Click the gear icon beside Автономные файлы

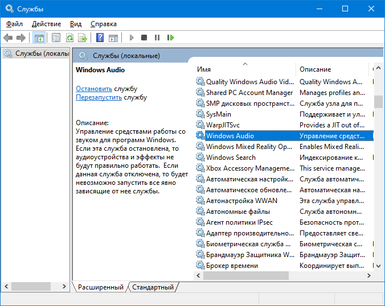[x=200, y=212]
